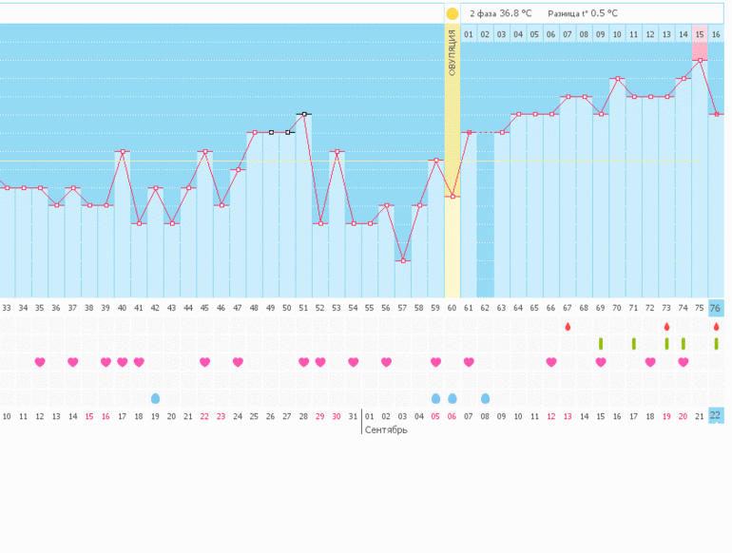
Task: Click the green bar marker on day 69
Action: (x=601, y=343)
